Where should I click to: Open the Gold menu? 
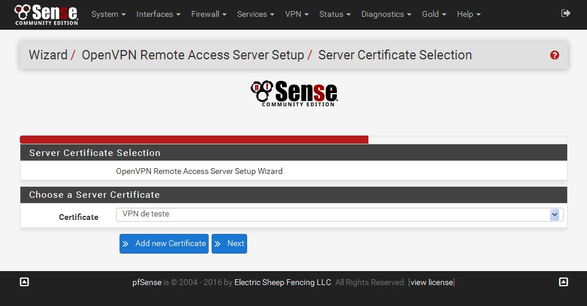click(434, 14)
